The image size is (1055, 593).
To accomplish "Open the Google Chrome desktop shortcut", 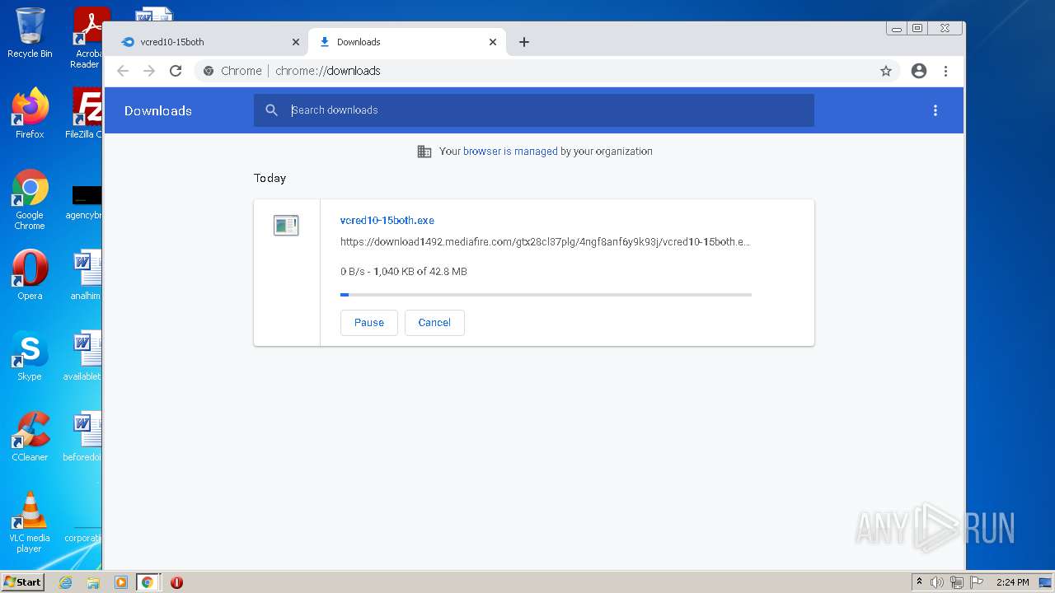I will 30,199.
